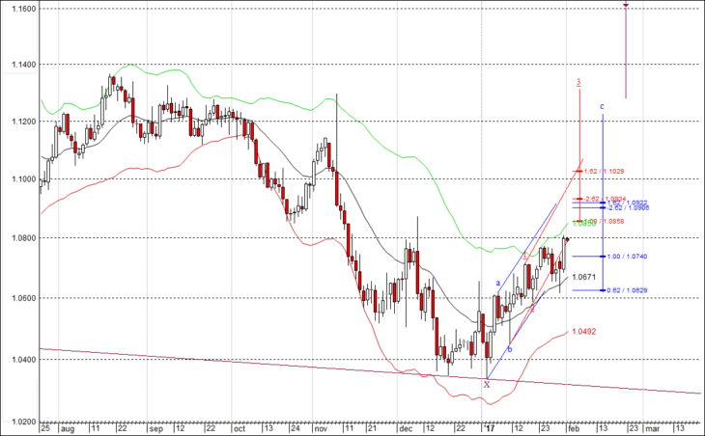Screen dimensions: 705x436
Task: Select the 1.1000 price axis label
Action: (x=24, y=179)
